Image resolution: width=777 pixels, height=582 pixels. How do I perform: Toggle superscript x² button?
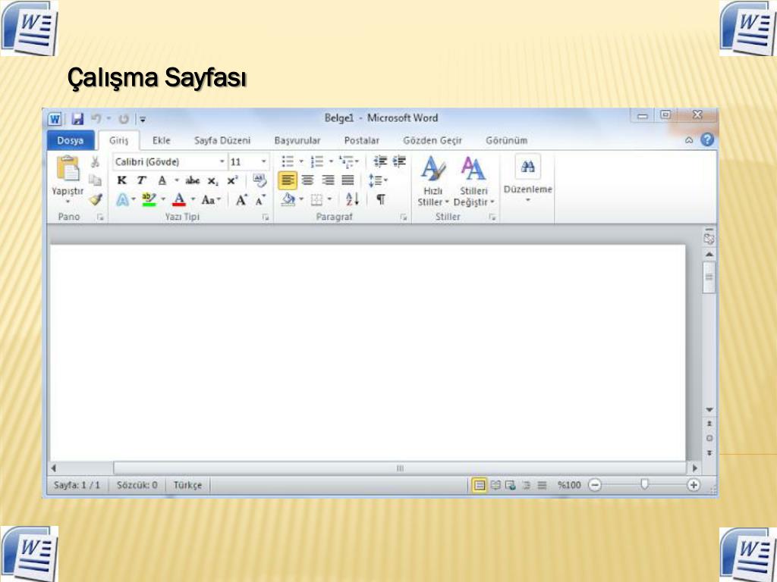tap(232, 180)
